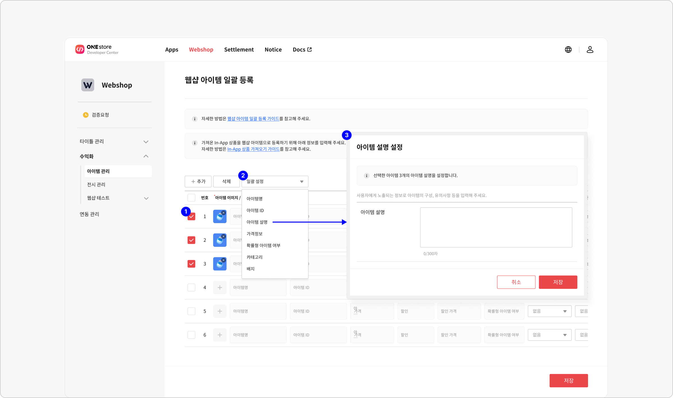Click the 추가 add row button
This screenshot has width=673, height=398.
click(x=198, y=181)
